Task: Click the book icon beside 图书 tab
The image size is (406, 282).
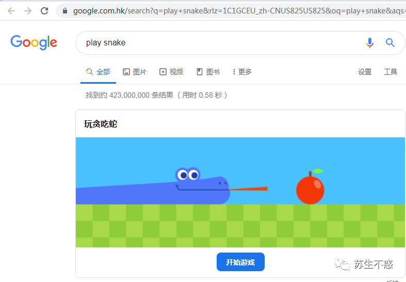Action: pyautogui.click(x=199, y=72)
